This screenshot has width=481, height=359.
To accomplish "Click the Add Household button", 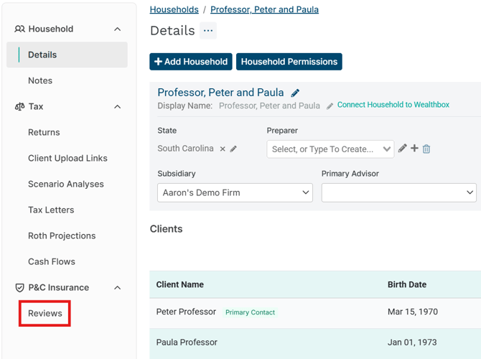I will [x=191, y=62].
